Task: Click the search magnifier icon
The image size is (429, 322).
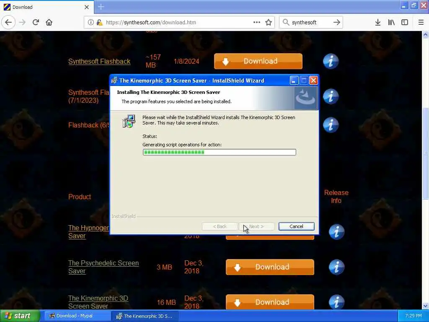Action: click(x=286, y=22)
